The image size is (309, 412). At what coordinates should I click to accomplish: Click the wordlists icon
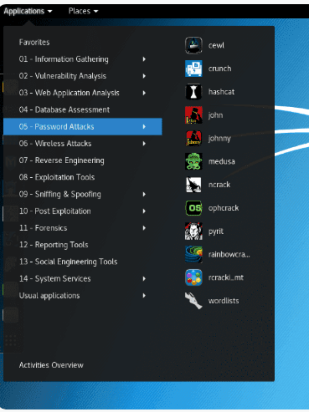[194, 300]
